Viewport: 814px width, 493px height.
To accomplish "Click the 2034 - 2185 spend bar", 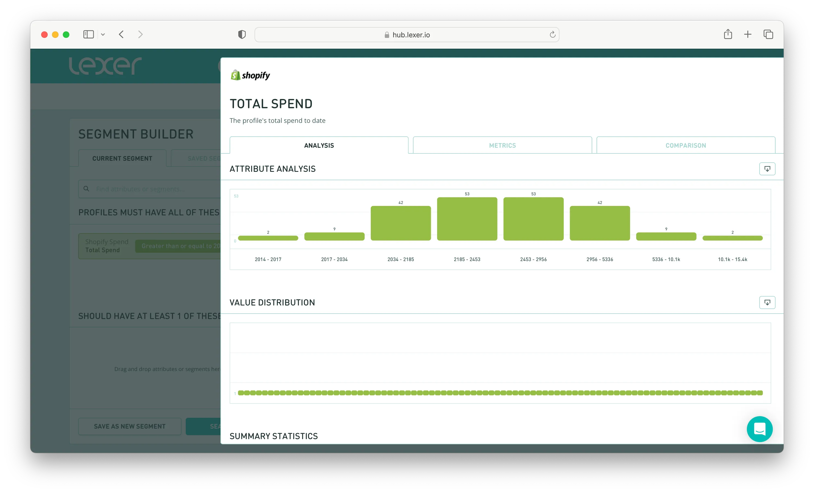I will pos(401,223).
